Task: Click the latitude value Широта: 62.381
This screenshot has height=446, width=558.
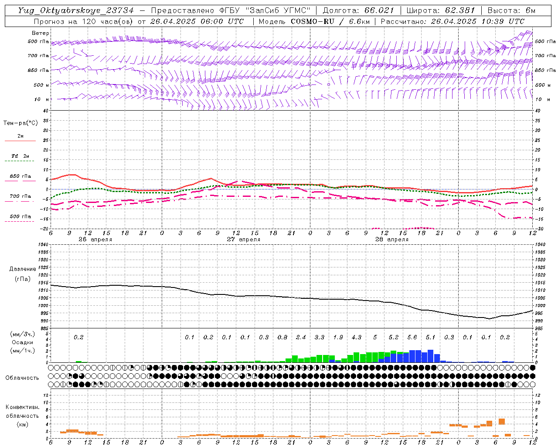Action: tap(441, 10)
